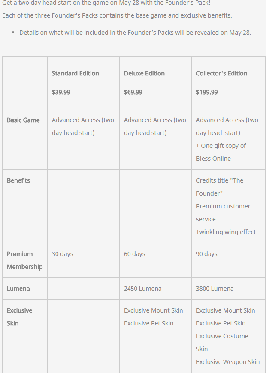
Task: Click the 2450 Lumena cell
Action: pyautogui.click(x=143, y=289)
